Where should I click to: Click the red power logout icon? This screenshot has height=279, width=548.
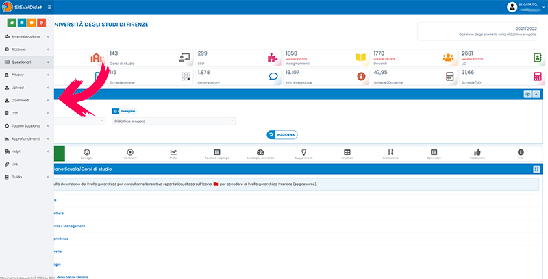(x=42, y=23)
